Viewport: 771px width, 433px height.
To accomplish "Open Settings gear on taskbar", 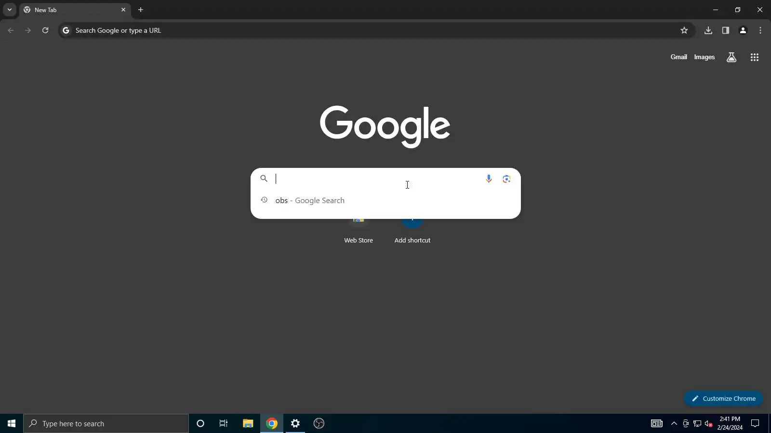I will pyautogui.click(x=295, y=423).
